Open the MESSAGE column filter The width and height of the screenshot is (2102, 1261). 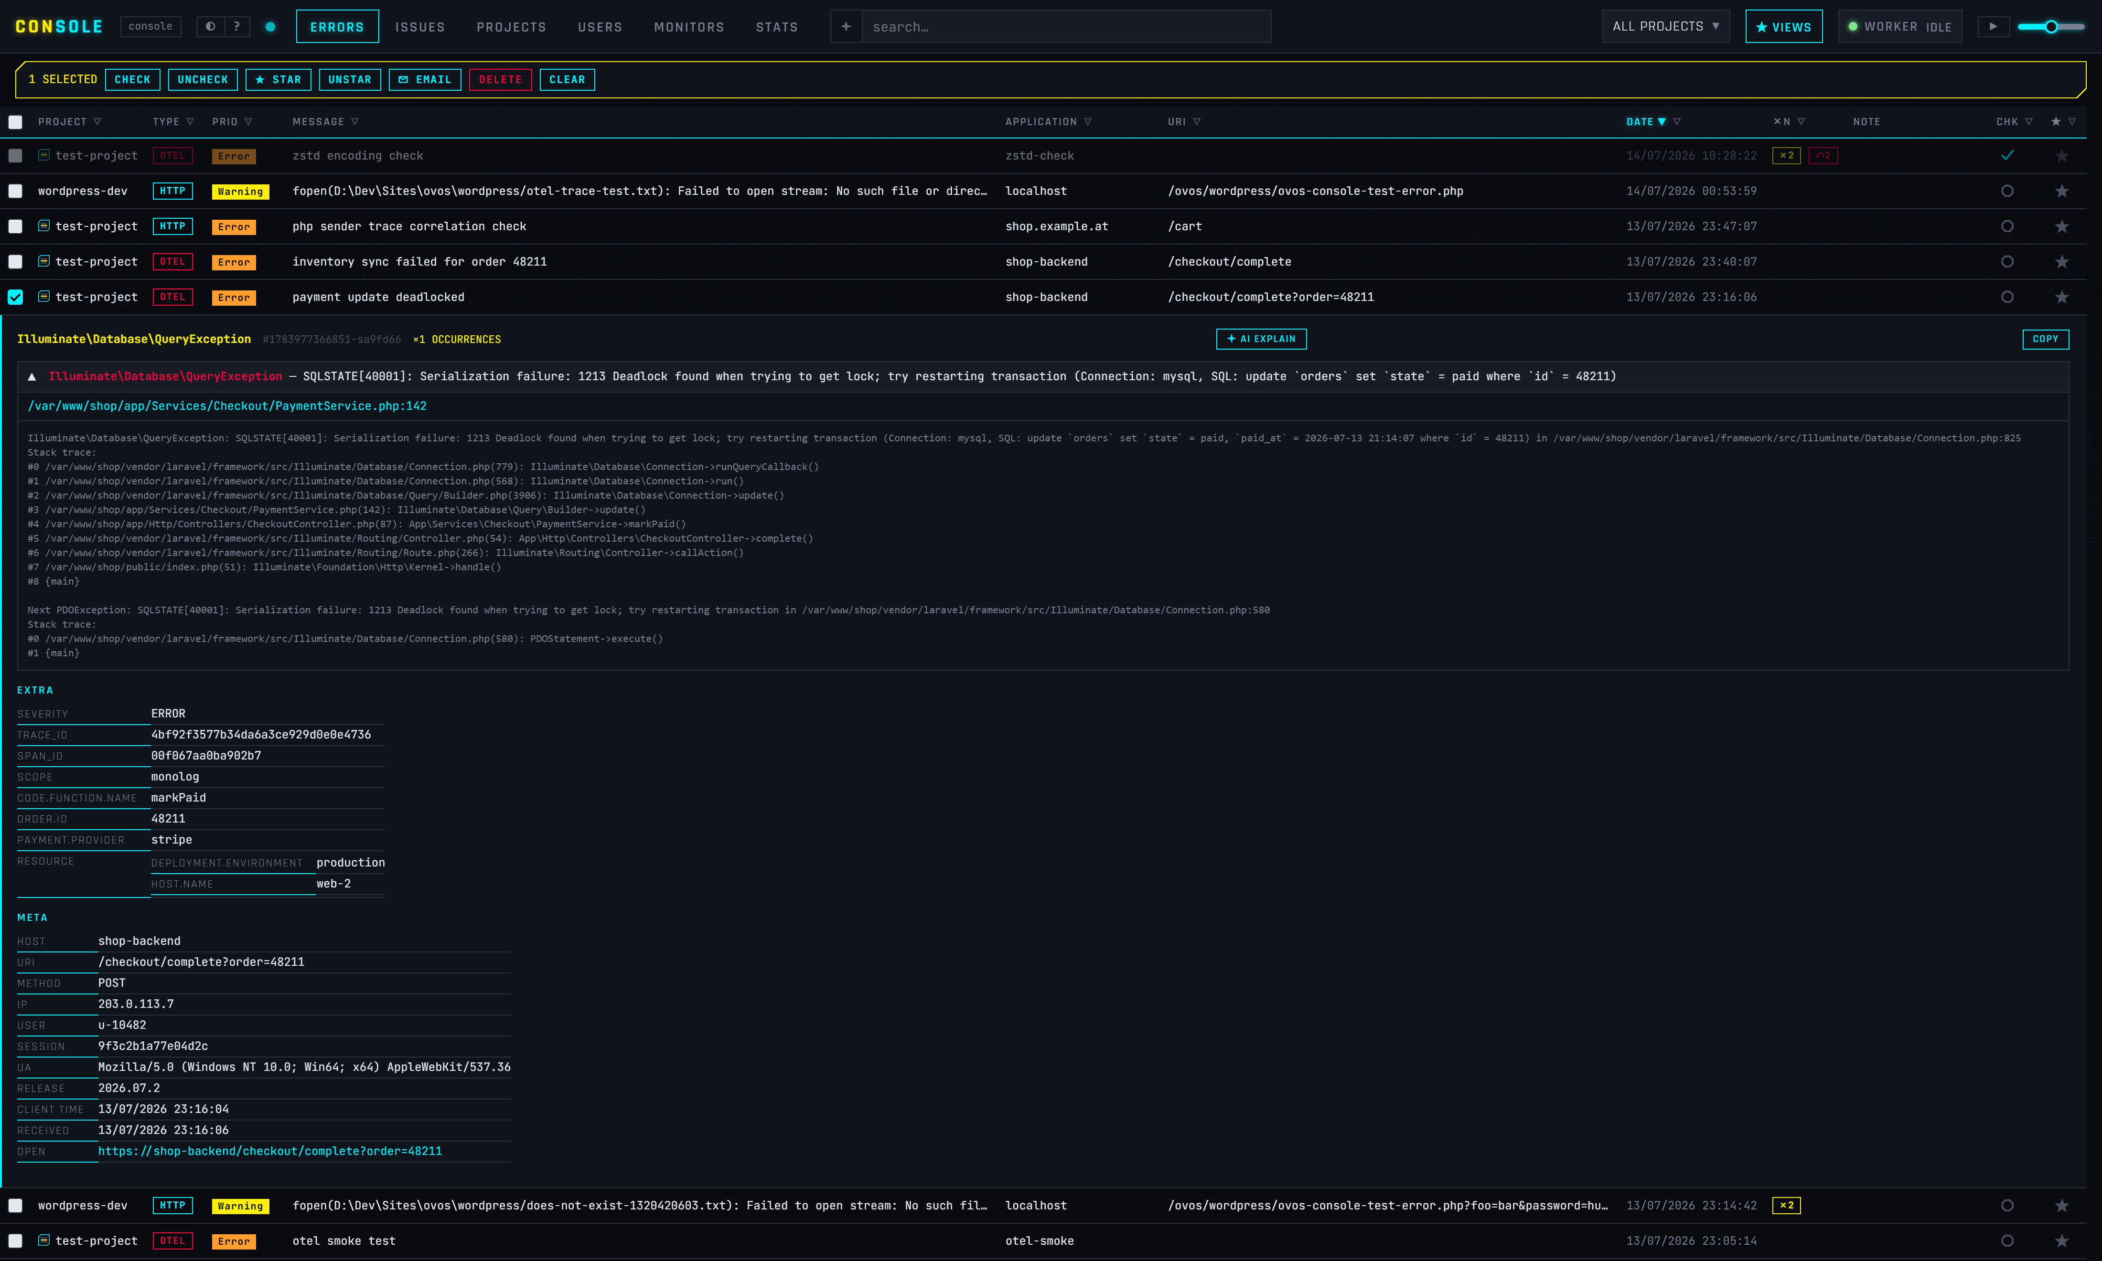click(355, 122)
